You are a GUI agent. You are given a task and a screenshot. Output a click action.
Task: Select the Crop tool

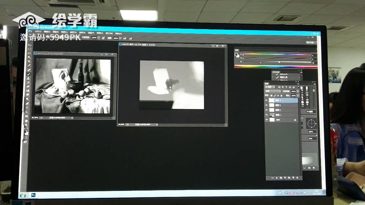(x=29, y=61)
